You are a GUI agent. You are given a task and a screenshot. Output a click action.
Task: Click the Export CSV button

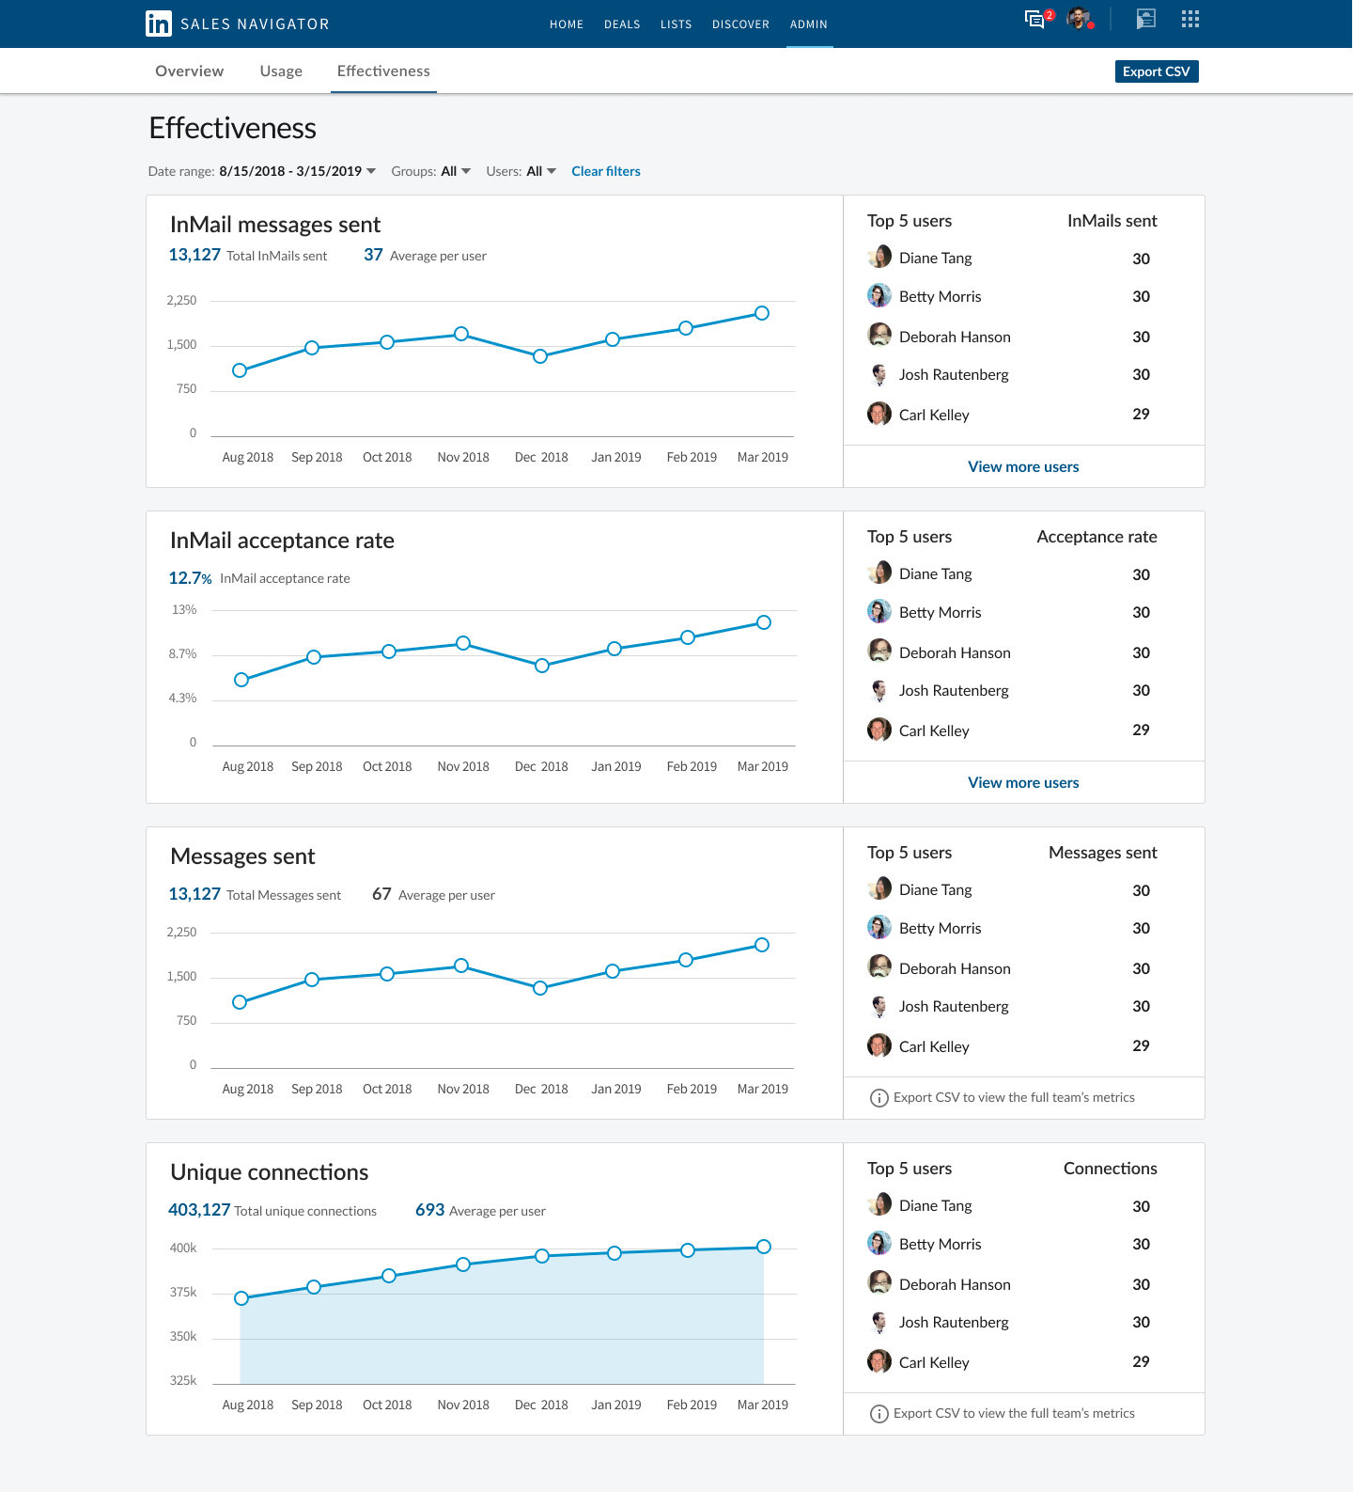pos(1157,71)
